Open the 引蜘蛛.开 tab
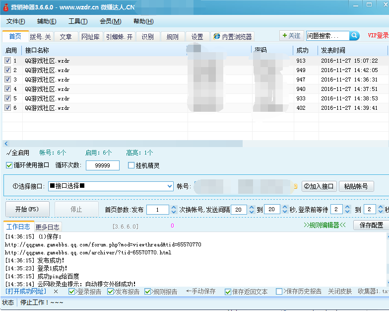 (x=119, y=37)
